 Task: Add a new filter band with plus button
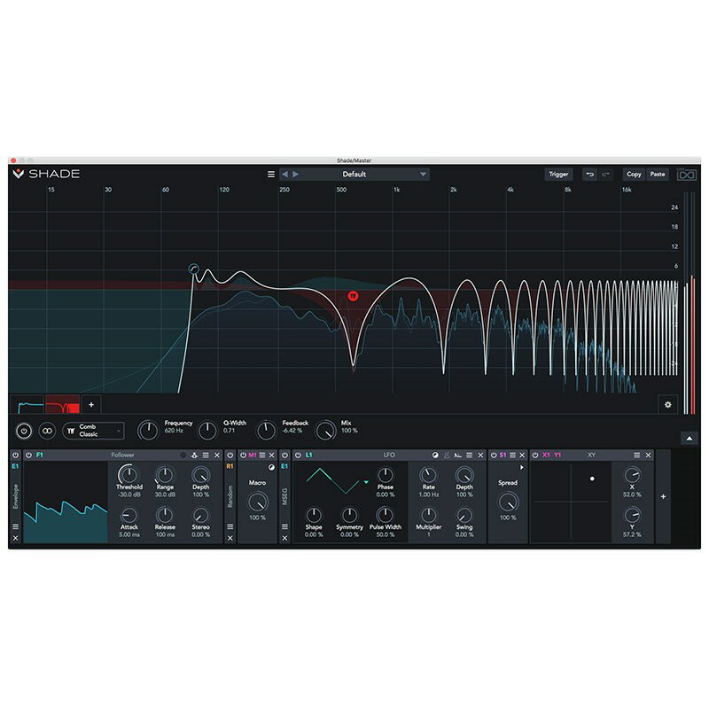click(90, 404)
